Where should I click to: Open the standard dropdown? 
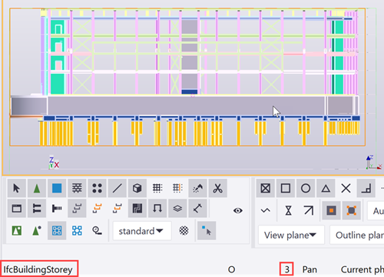point(142,231)
